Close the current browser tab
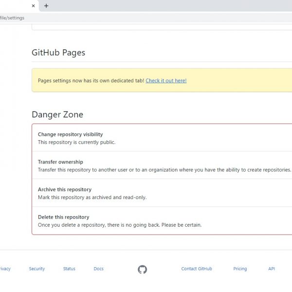292x292 pixels. pos(33,6)
